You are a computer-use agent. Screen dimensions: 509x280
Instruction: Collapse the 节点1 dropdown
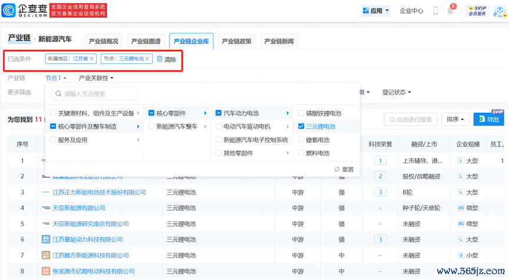pyautogui.click(x=55, y=78)
